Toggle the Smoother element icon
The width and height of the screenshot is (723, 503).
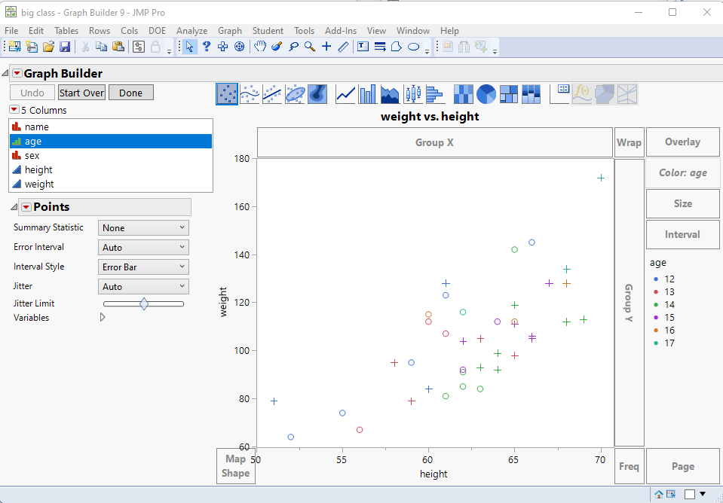coord(250,94)
